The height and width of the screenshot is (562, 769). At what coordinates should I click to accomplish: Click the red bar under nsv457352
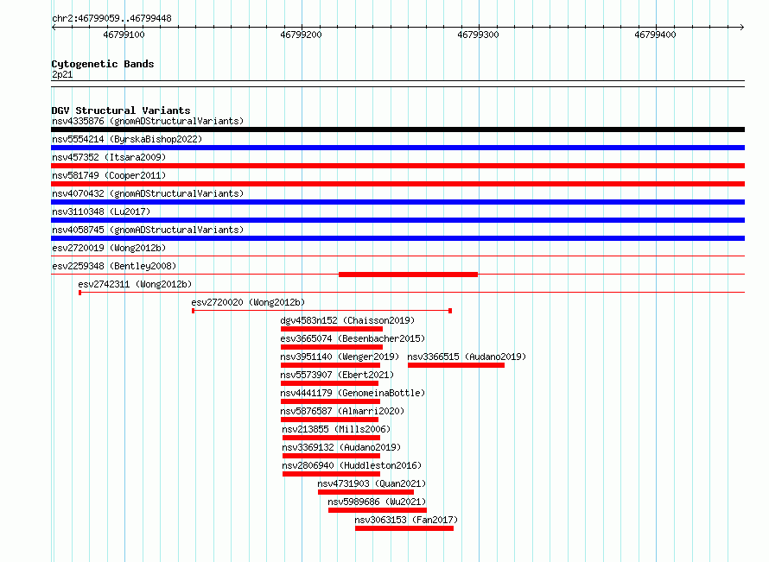(397, 166)
